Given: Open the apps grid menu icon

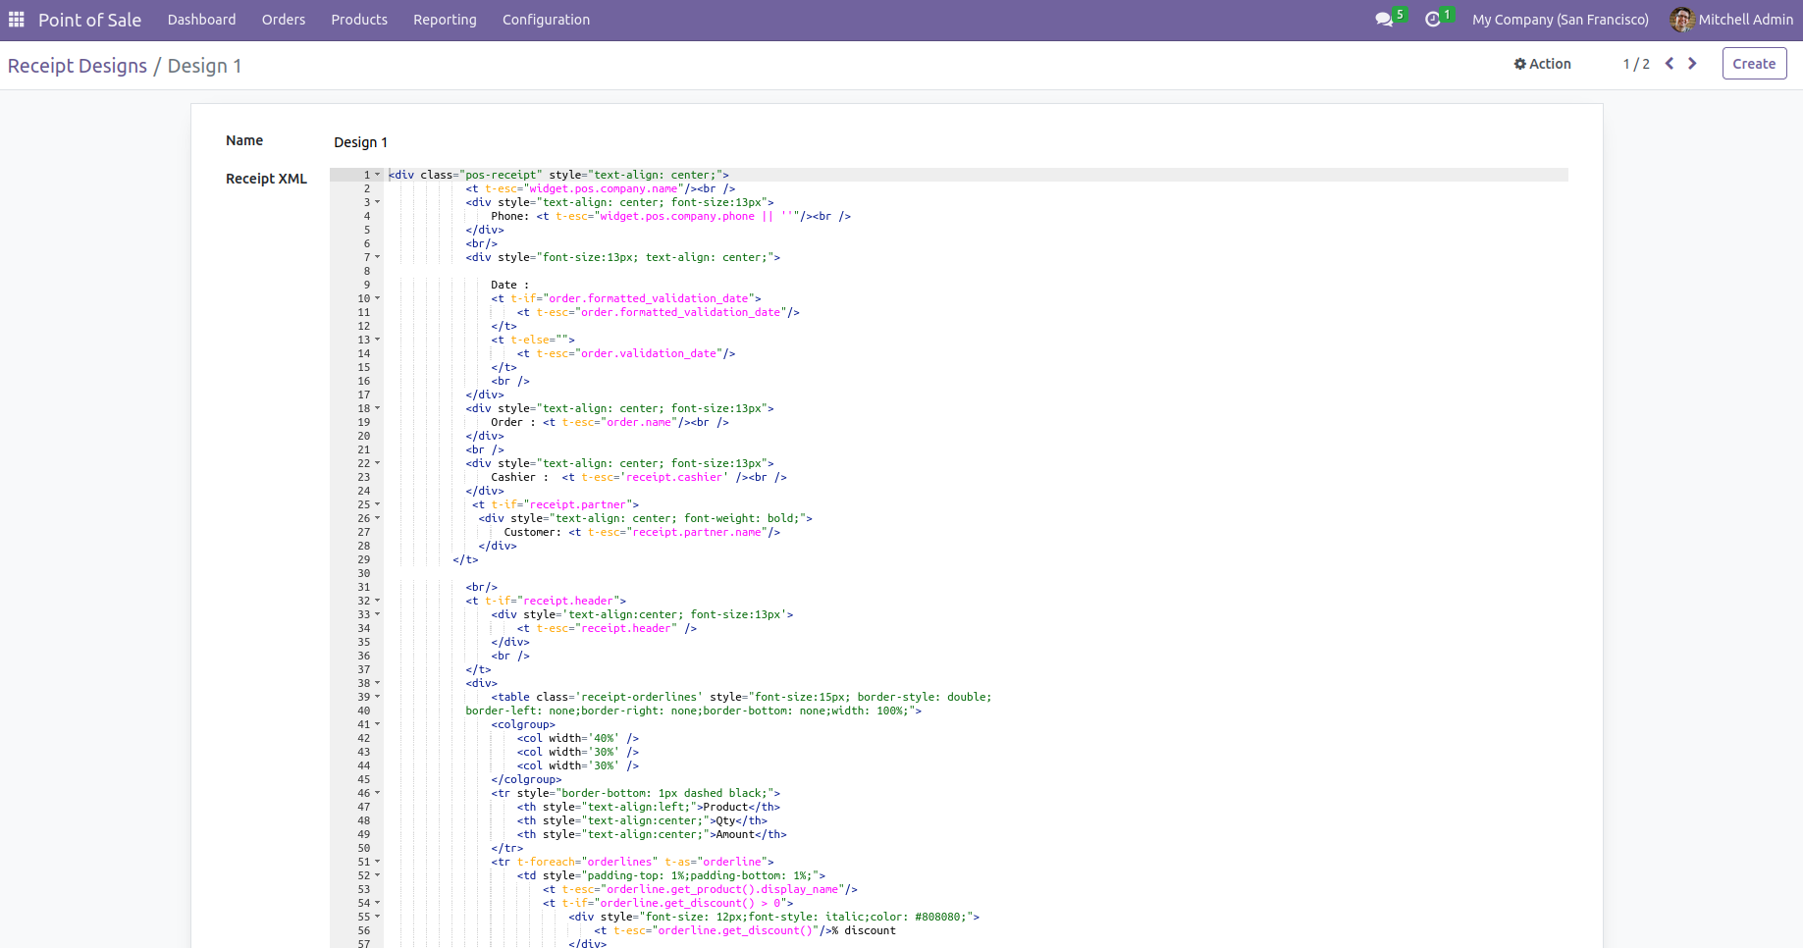Looking at the screenshot, I should tap(17, 20).
